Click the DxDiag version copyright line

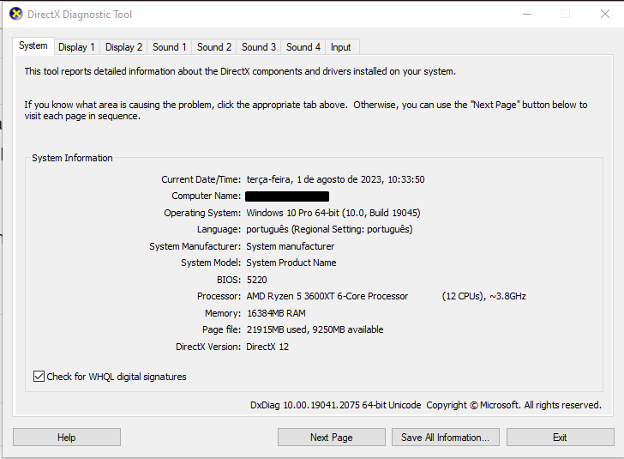(x=426, y=405)
